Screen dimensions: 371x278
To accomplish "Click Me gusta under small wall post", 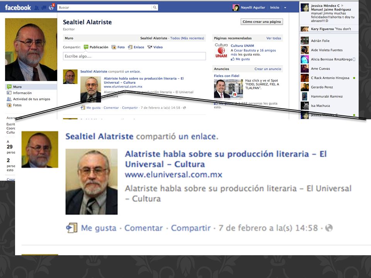I will (x=93, y=108).
